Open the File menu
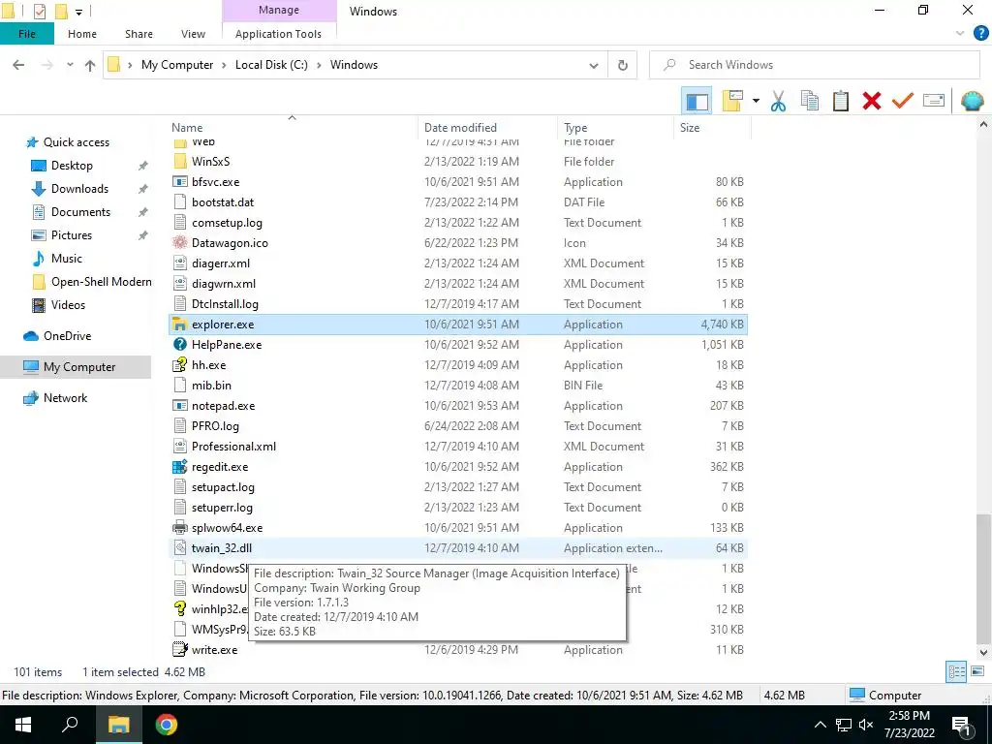Screen dimensions: 992x744 26,34
